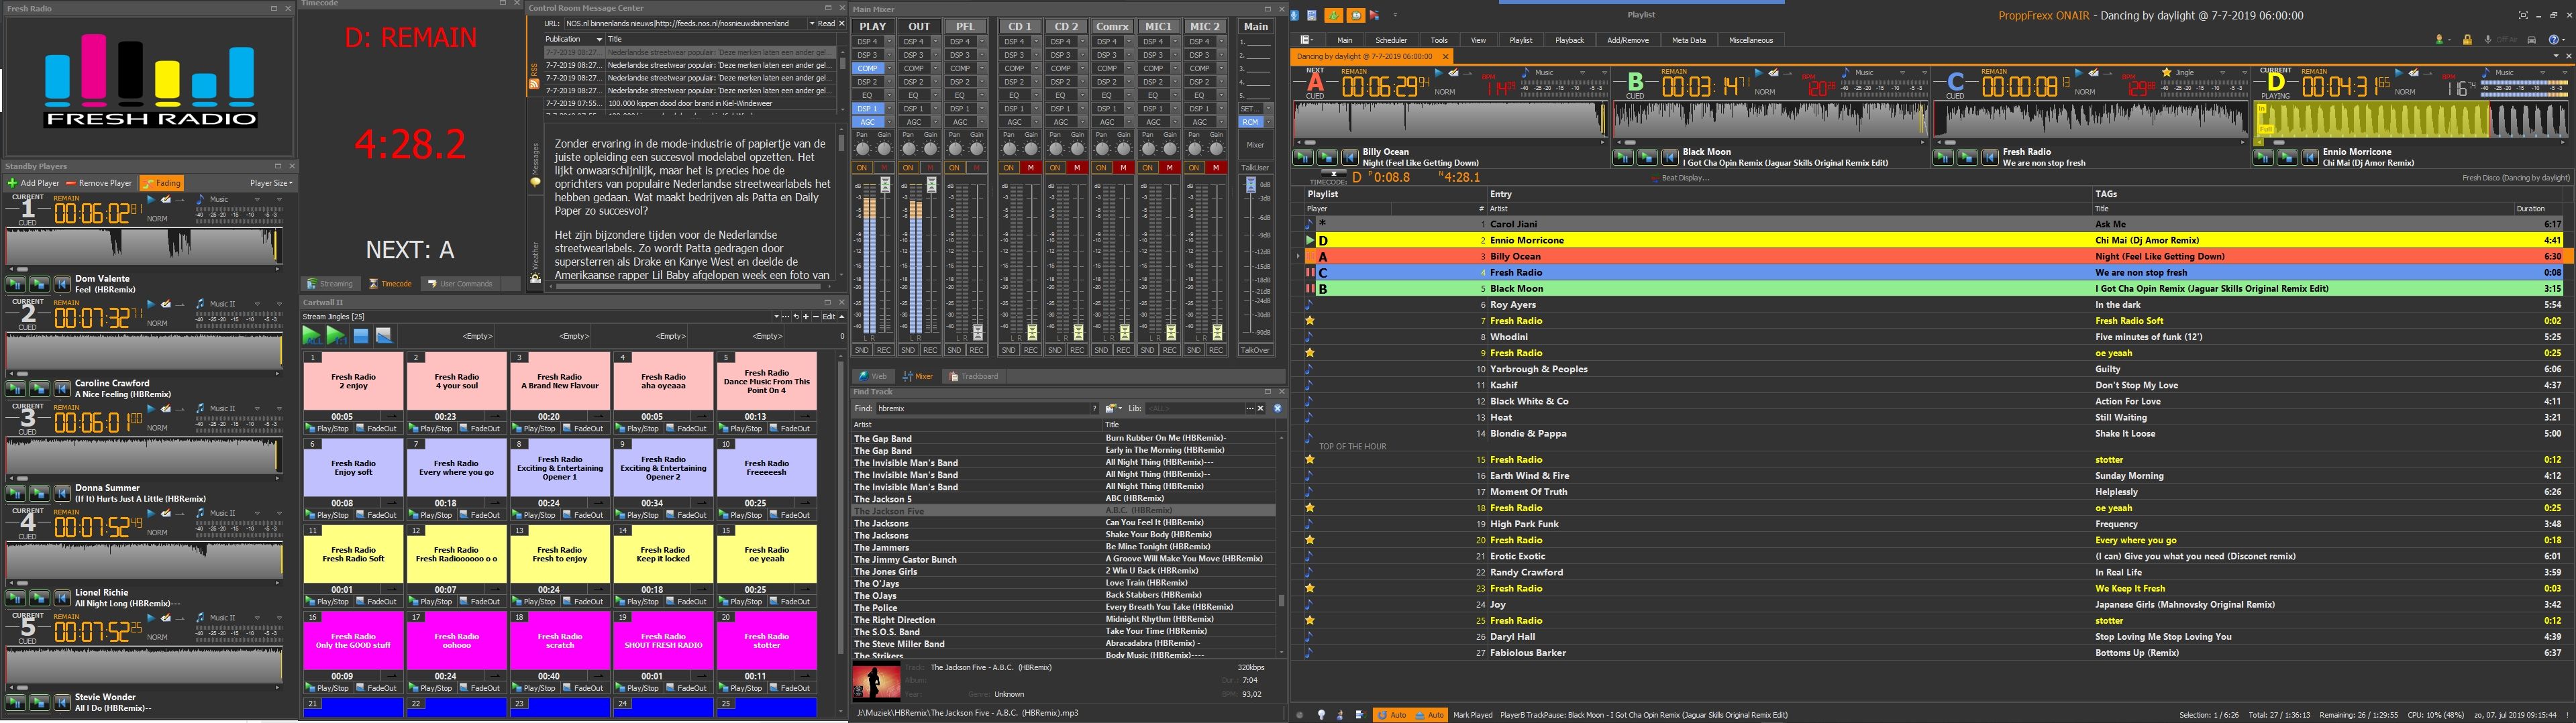Image resolution: width=2576 pixels, height=723 pixels.
Task: Toggle mute M on MIC1 channel
Action: 1170,168
